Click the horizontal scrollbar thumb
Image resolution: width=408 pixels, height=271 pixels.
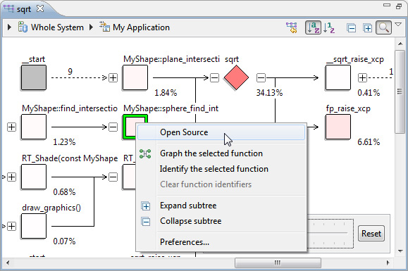tap(278, 263)
